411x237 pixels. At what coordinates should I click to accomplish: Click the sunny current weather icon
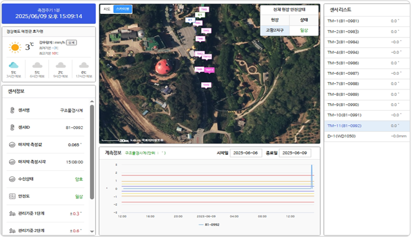(x=15, y=47)
